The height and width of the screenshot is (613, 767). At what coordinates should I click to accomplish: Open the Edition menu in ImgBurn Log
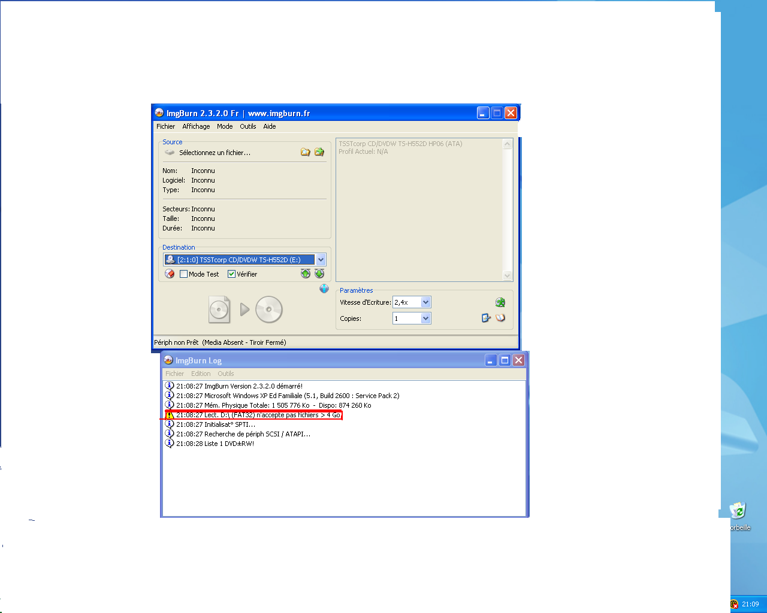tap(201, 374)
